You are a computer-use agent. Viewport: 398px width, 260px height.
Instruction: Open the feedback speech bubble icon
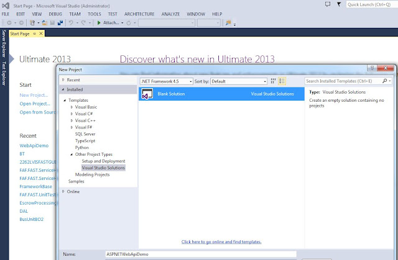328,4
